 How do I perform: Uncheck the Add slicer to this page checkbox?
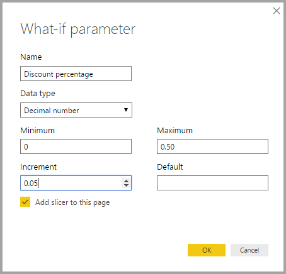(x=25, y=202)
